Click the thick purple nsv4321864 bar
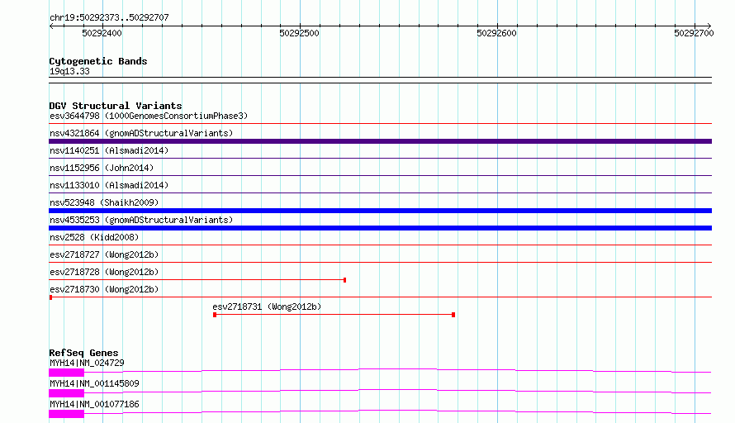This screenshot has width=735, height=423. pos(380,141)
